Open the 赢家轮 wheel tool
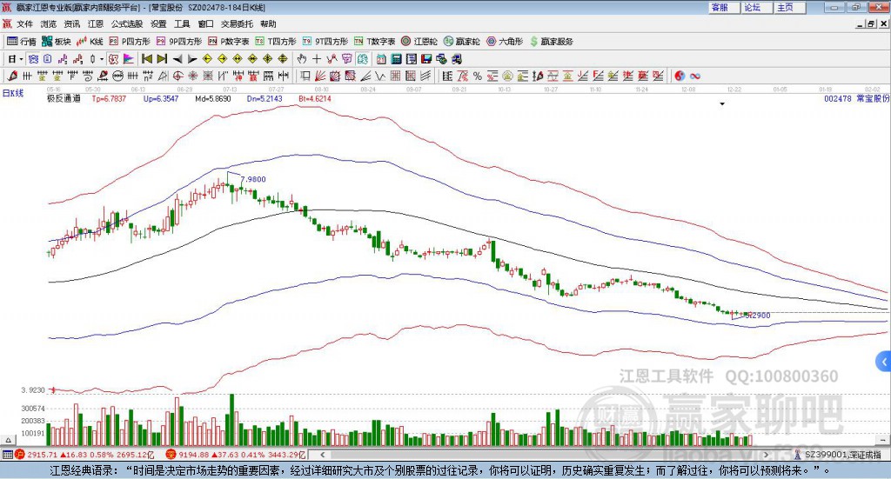Viewport: 891px width, 479px height. 462,42
